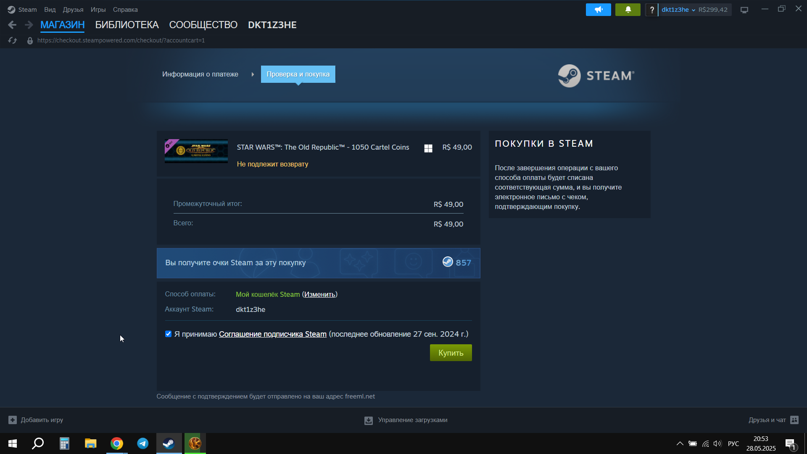Open the Steam menu
807x454 pixels.
click(28, 10)
